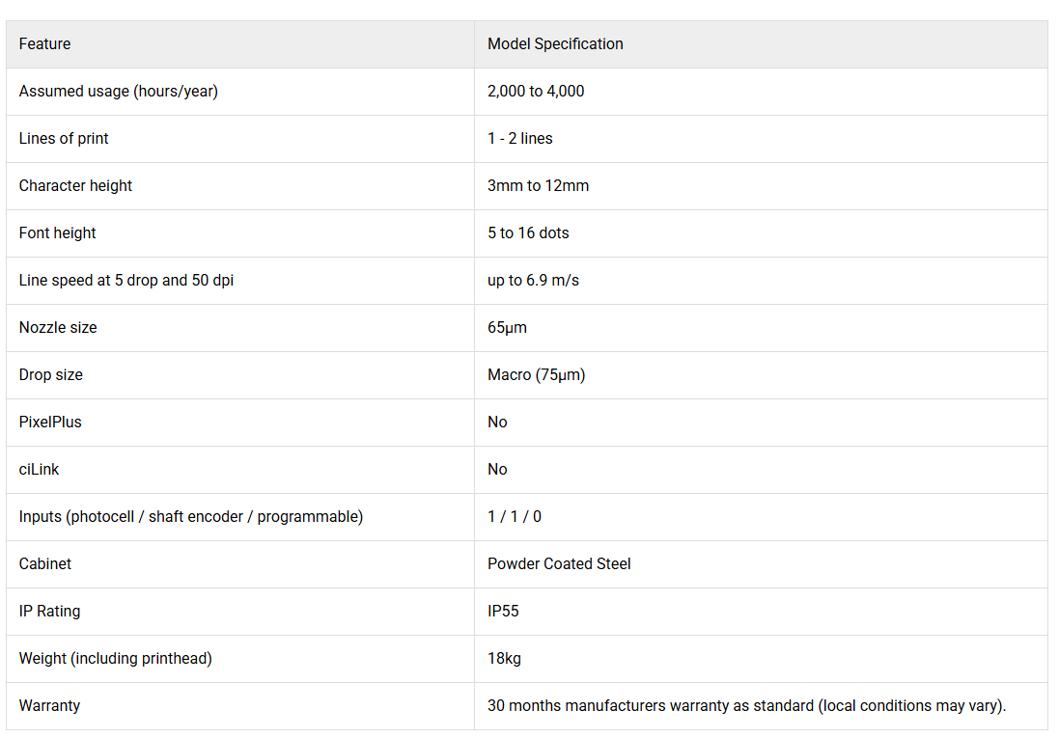Click the Macro (75µm) drop size value
Viewport: 1059px width, 738px height.
(x=536, y=374)
